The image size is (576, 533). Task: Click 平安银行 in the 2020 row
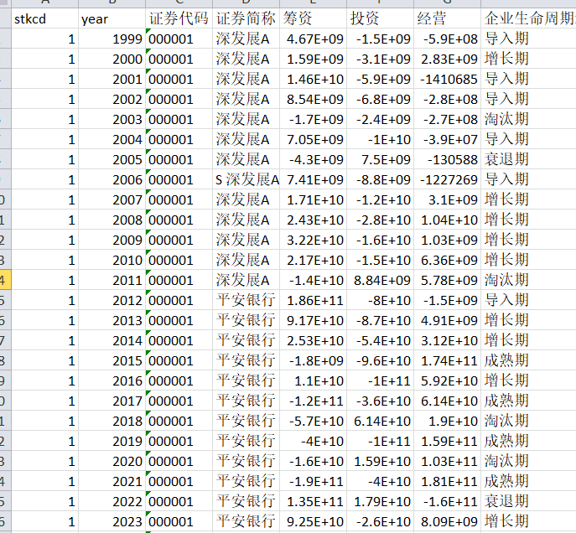[x=246, y=462]
